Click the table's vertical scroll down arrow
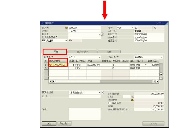Screen dimensions: 169x128 coord(161,78)
